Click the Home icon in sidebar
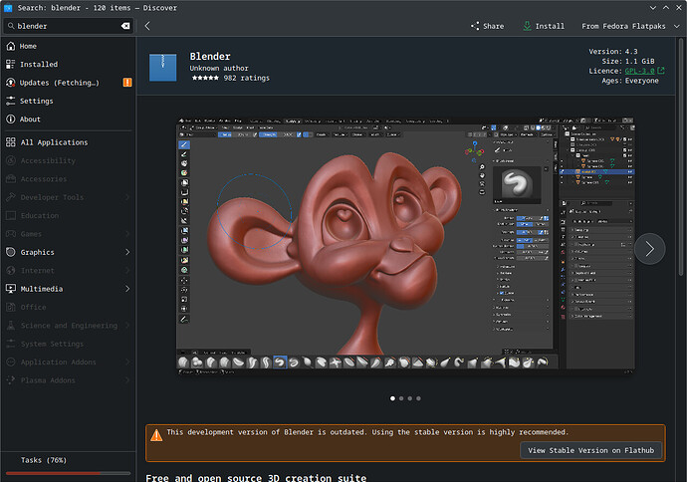 (x=10, y=46)
